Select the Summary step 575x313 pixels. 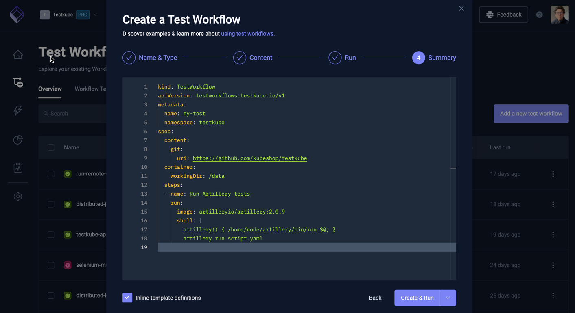click(x=434, y=58)
